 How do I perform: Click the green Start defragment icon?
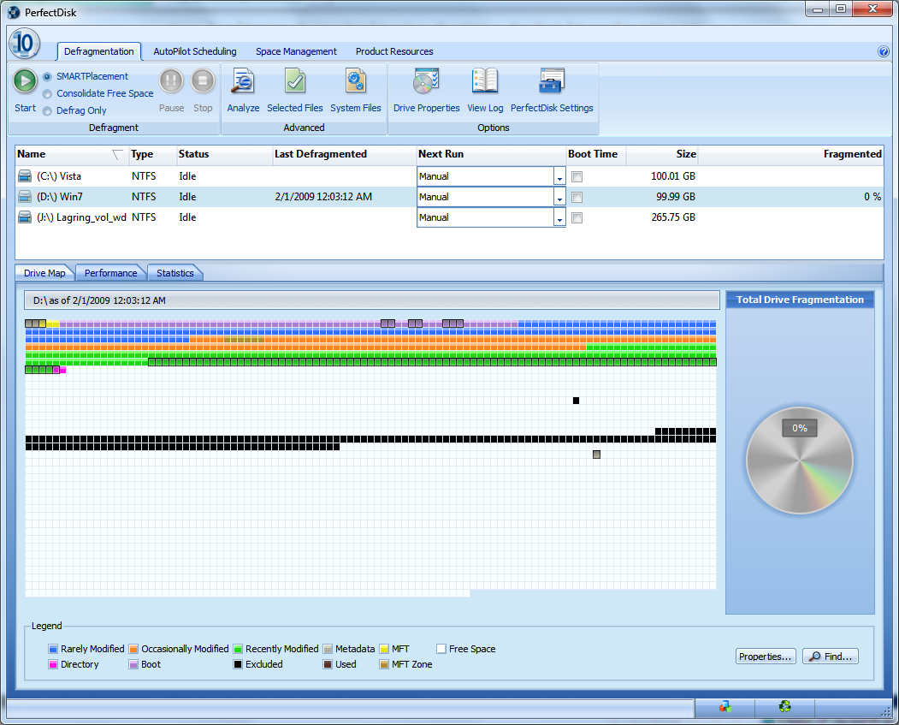click(25, 80)
